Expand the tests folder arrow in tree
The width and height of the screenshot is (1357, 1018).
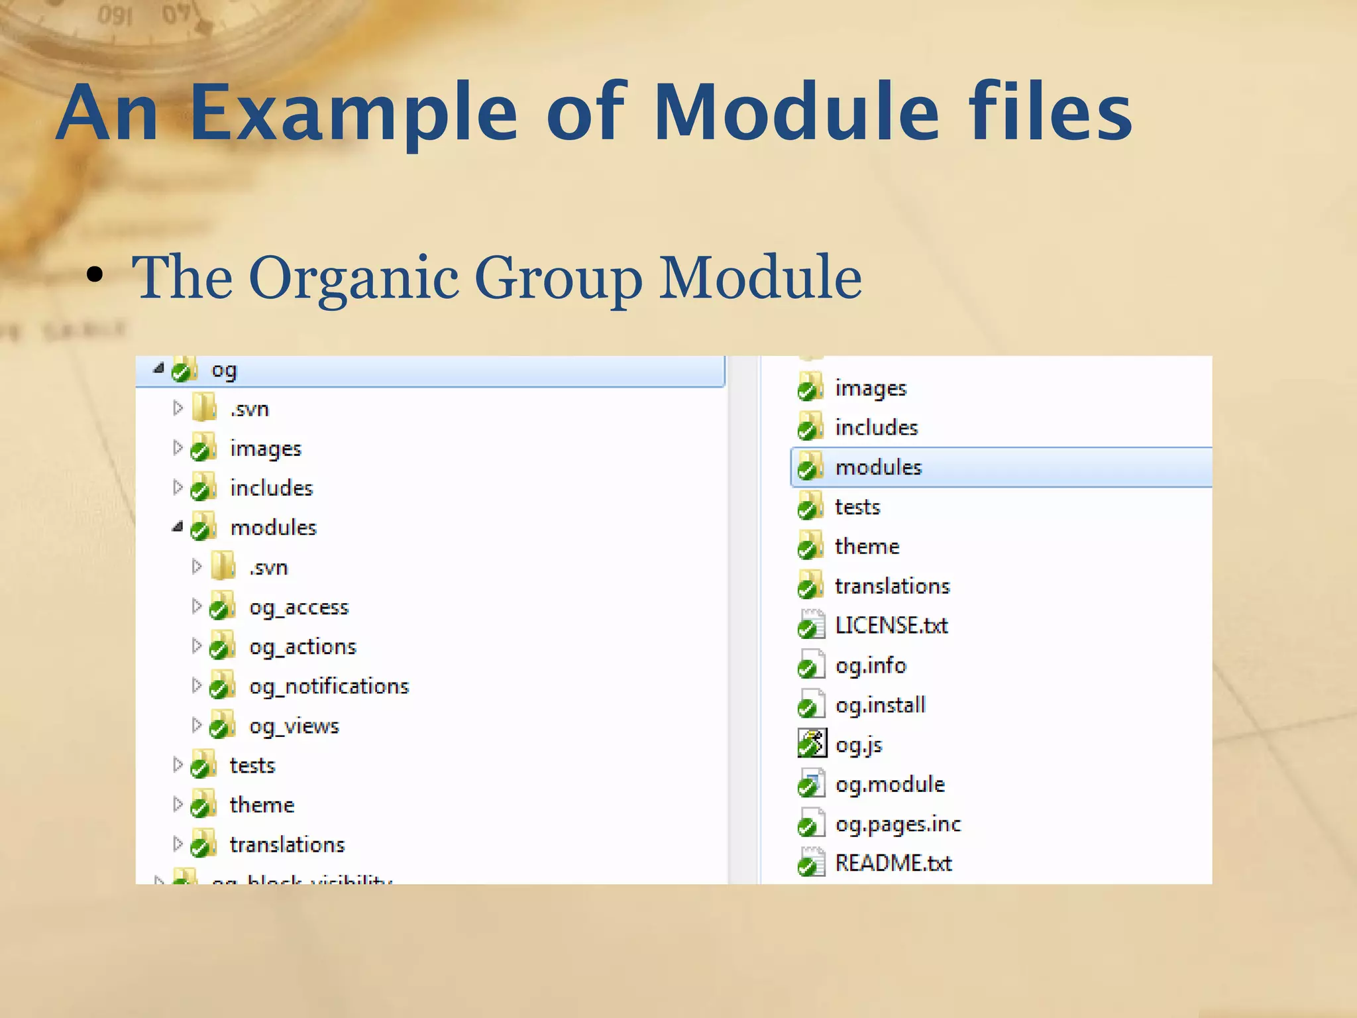(x=178, y=764)
